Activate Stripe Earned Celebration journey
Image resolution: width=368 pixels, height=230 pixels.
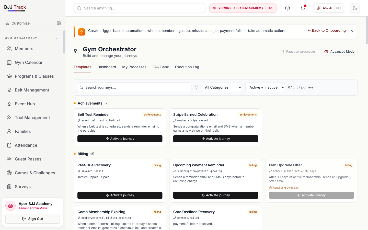216,139
